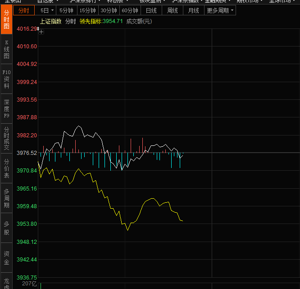Switch chart to 60分钟 period
The height and width of the screenshot is (289, 300).
pyautogui.click(x=130, y=10)
